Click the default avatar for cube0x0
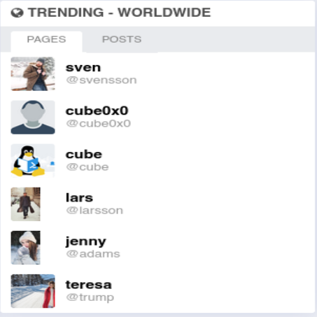 pos(33,118)
